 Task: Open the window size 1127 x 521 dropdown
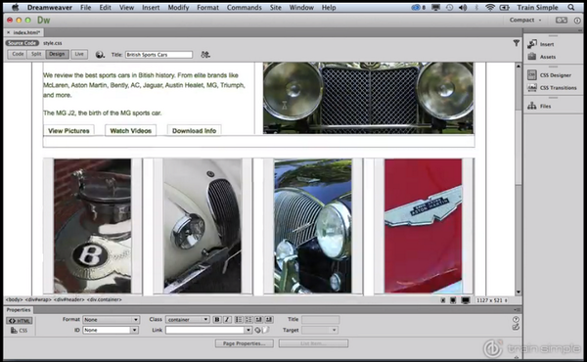[491, 300]
